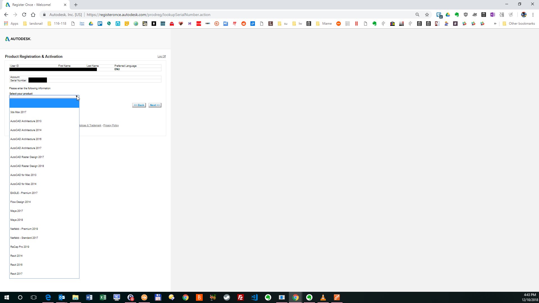The height and width of the screenshot is (303, 539).
Task: Choose AutoCAD for Mac 2014
Action: [x=44, y=184]
